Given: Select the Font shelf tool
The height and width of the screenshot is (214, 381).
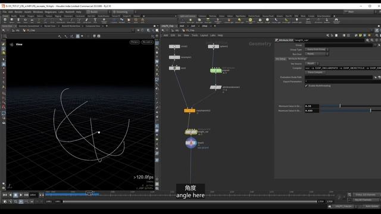Looking at the screenshot, I should click(x=95, y=20).
